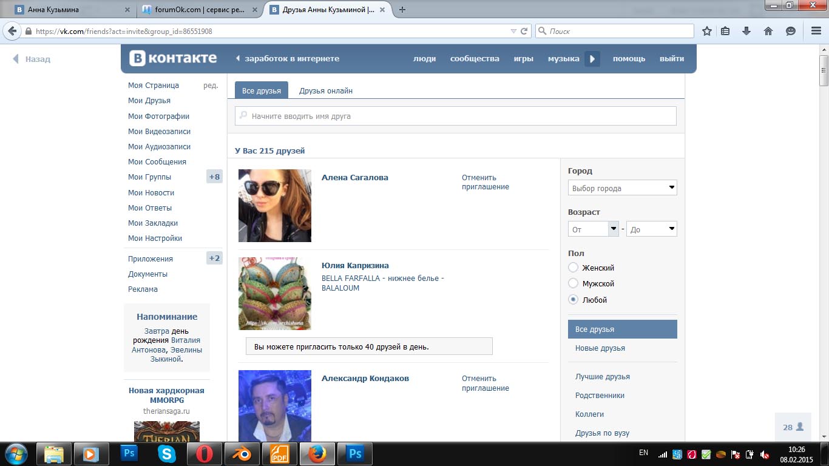The image size is (829, 466).
Task: Click the friend name search field
Action: point(455,116)
